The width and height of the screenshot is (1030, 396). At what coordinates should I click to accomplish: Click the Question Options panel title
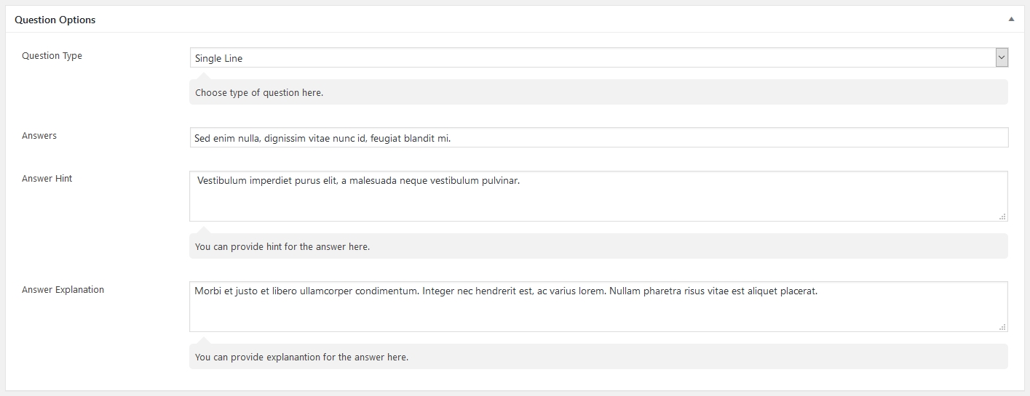[55, 20]
